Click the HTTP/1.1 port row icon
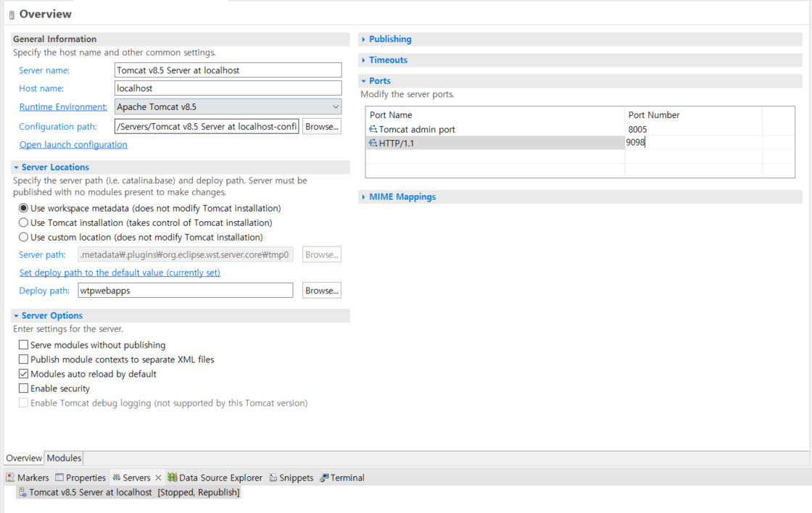Screen dimensions: 812x513 pos(373,143)
